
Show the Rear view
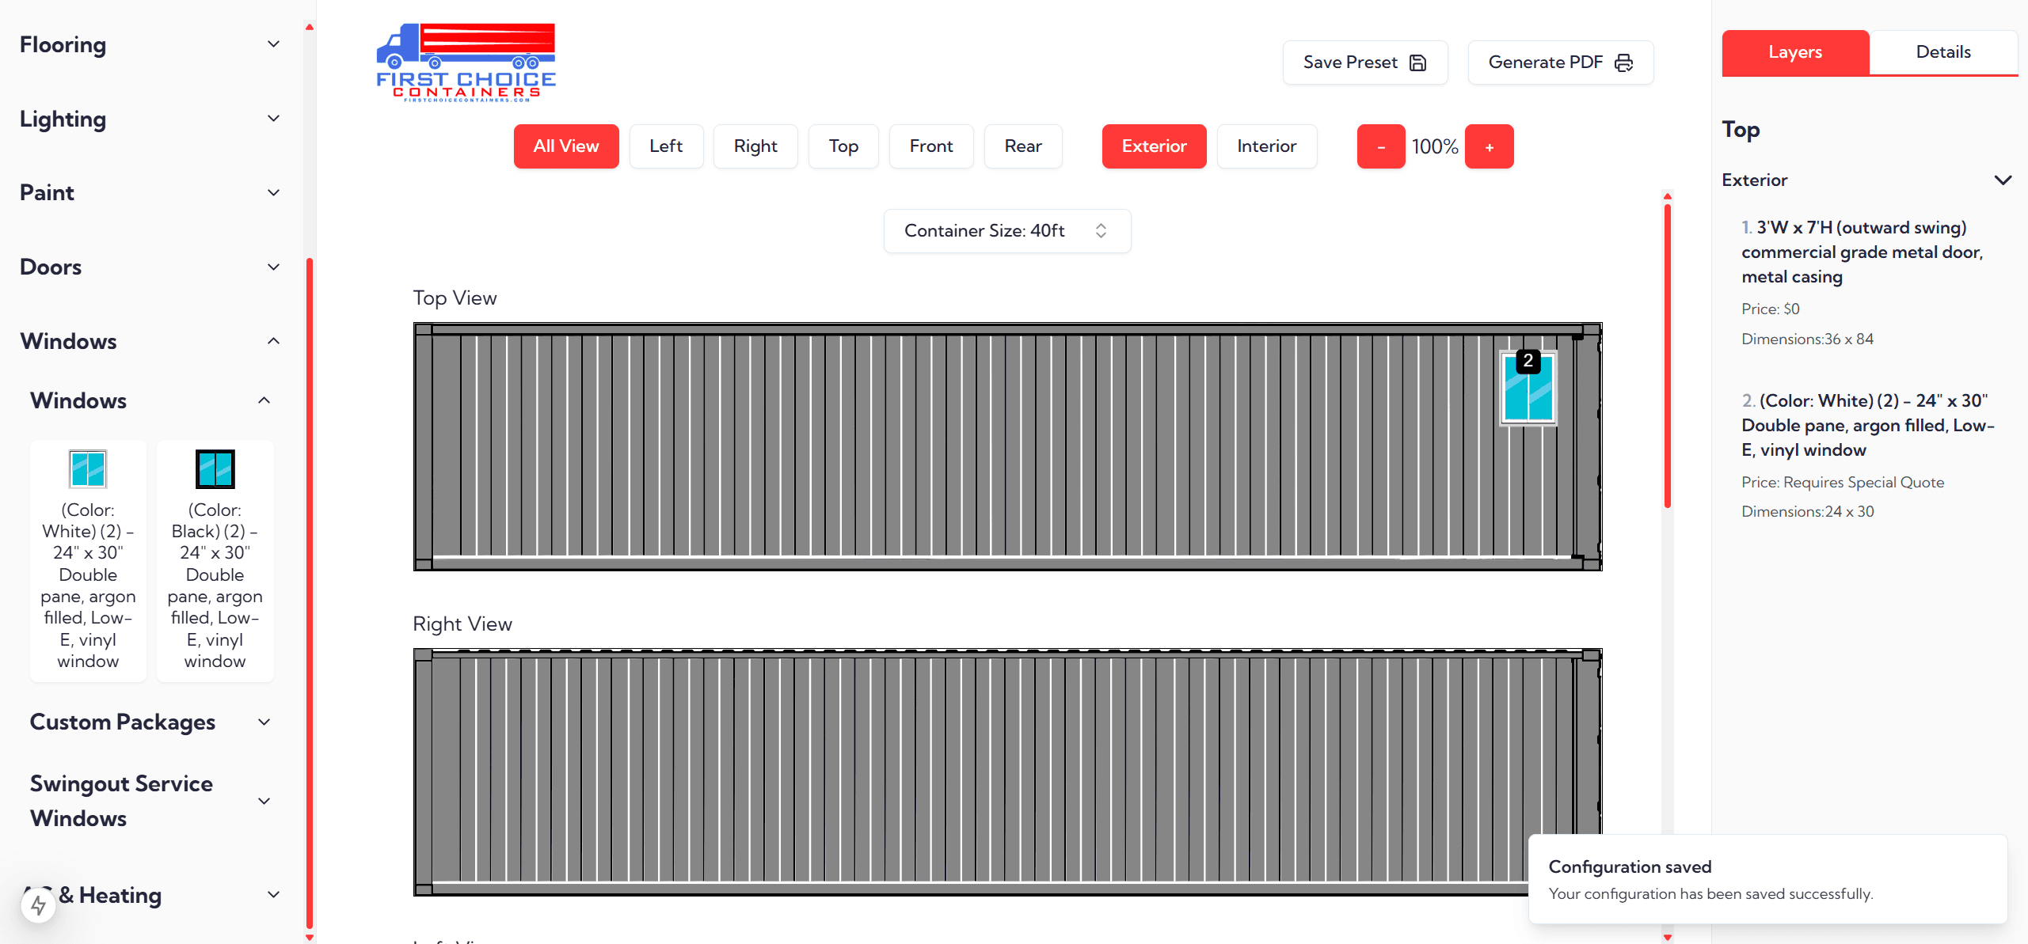pos(1022,146)
